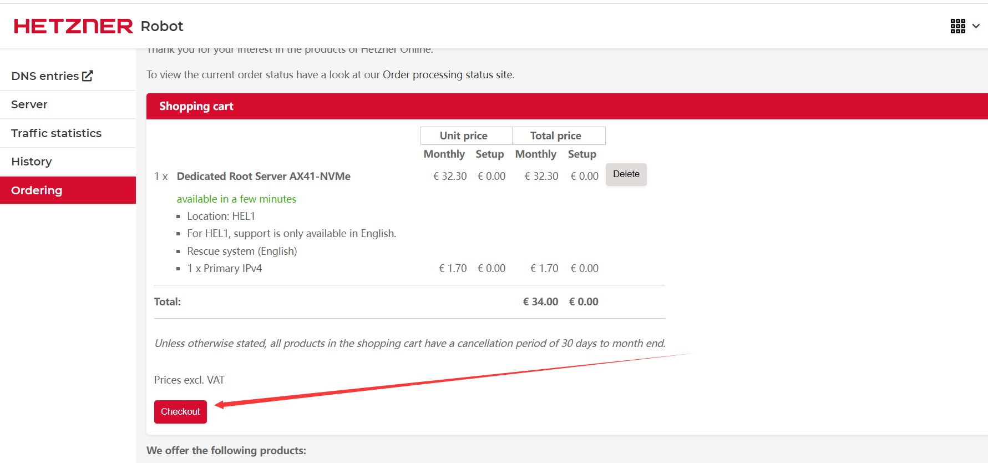Click total monthly price € 34.00
988x463 pixels.
pos(540,301)
